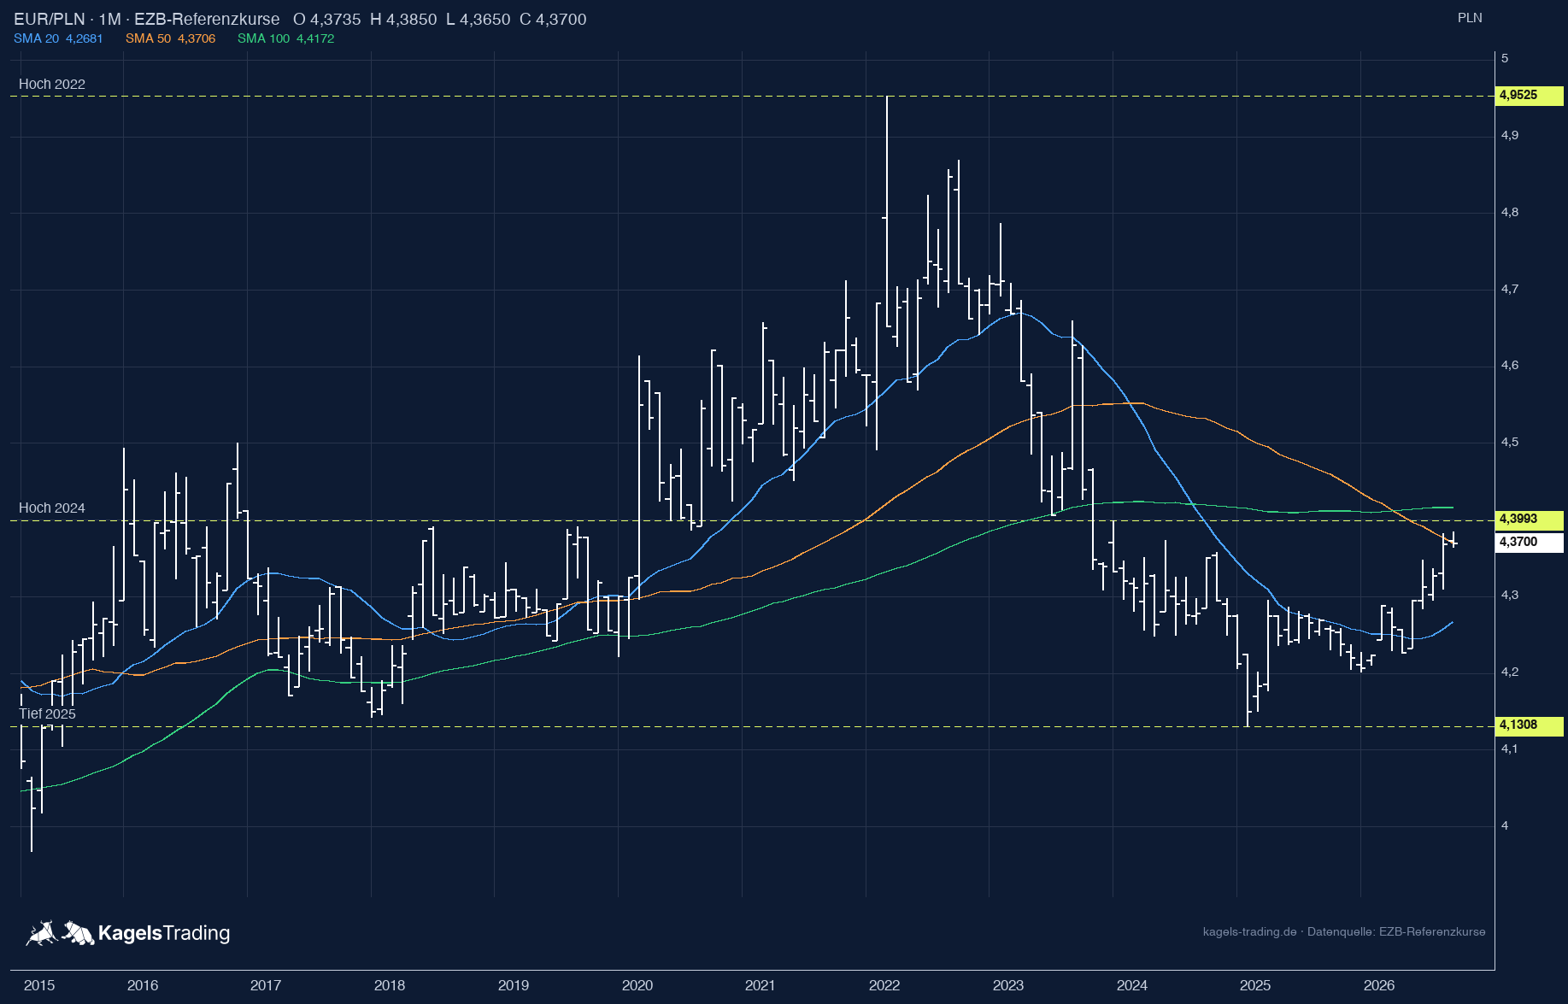Click the 4,1308 price tag
The width and height of the screenshot is (1568, 1004).
(x=1530, y=725)
